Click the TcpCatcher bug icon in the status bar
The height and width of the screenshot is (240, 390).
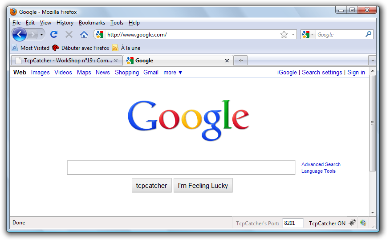[352, 223]
